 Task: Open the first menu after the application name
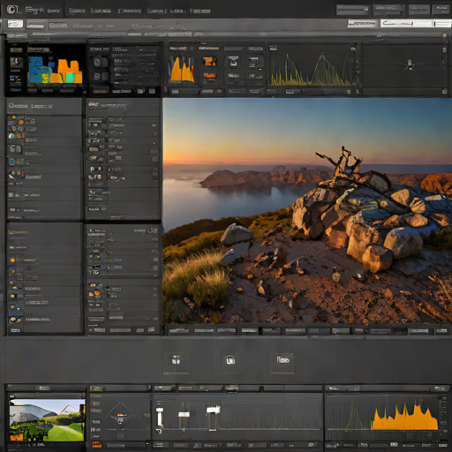tap(77, 11)
